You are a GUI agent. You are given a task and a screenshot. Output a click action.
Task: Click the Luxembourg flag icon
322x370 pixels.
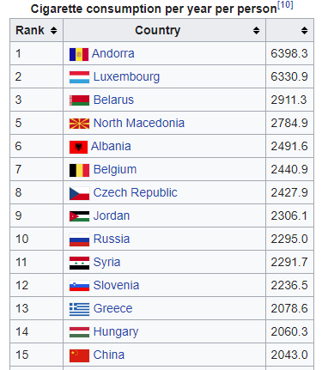click(79, 77)
